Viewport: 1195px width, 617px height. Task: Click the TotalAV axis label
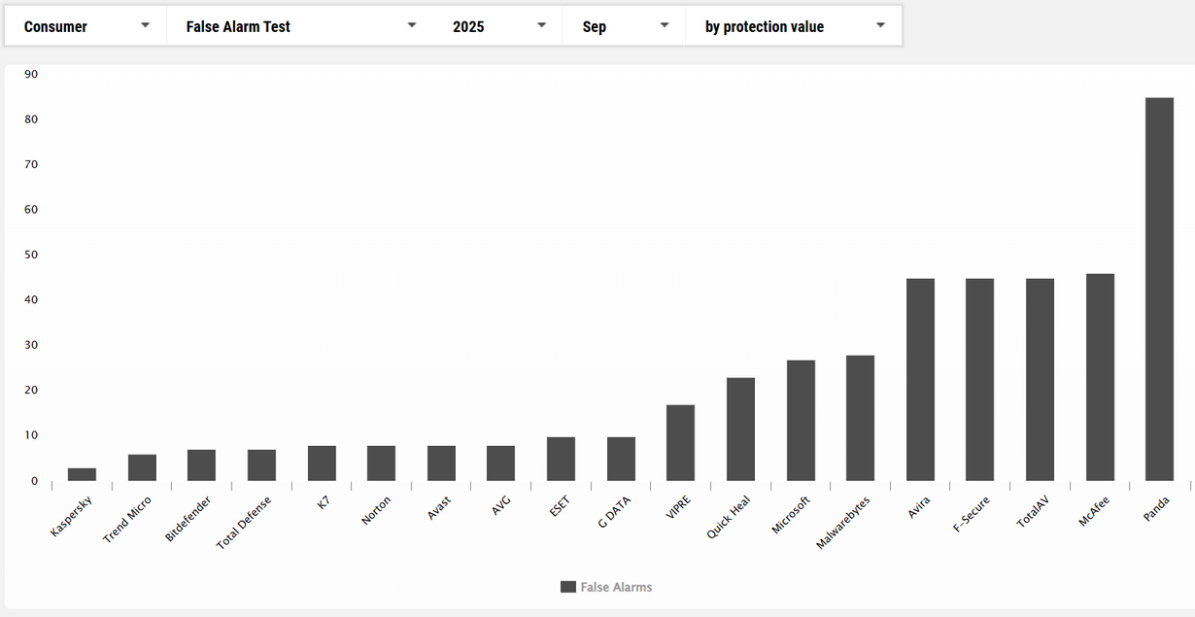tap(1035, 511)
